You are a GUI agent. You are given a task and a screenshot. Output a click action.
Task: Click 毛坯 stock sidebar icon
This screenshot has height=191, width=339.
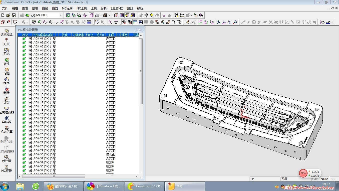click(x=6, y=71)
